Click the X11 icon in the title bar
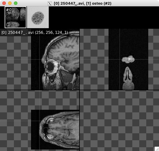Image resolution: width=159 pixels, height=151 pixels. coord(50,3)
